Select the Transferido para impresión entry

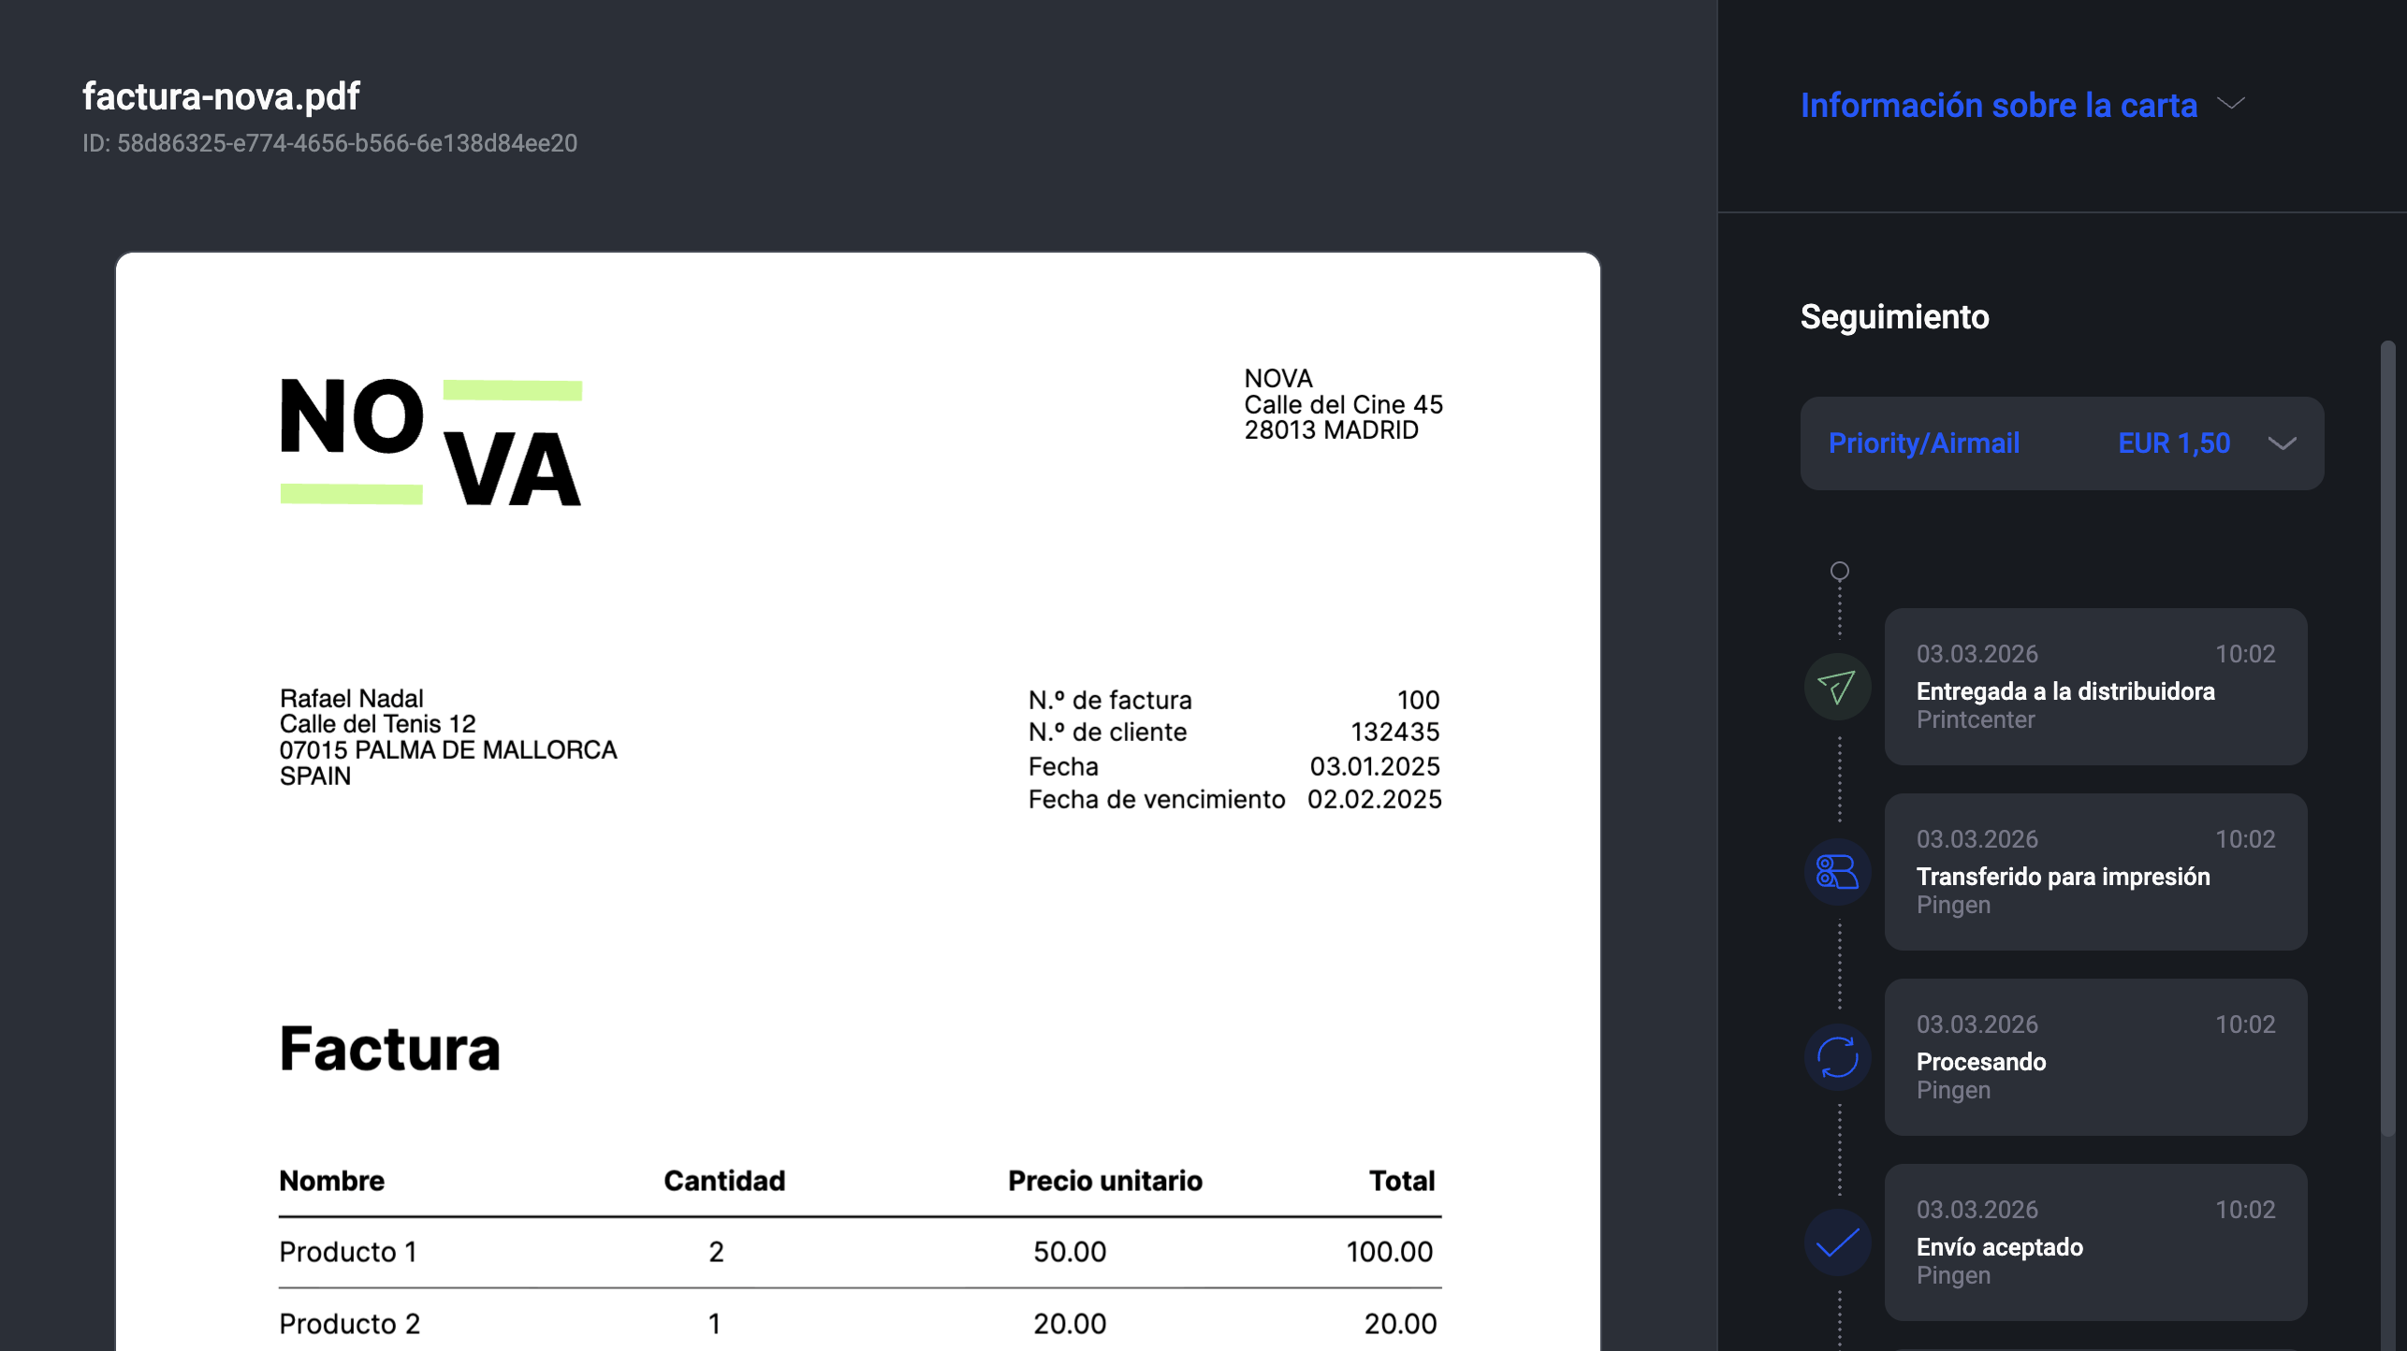(2094, 873)
